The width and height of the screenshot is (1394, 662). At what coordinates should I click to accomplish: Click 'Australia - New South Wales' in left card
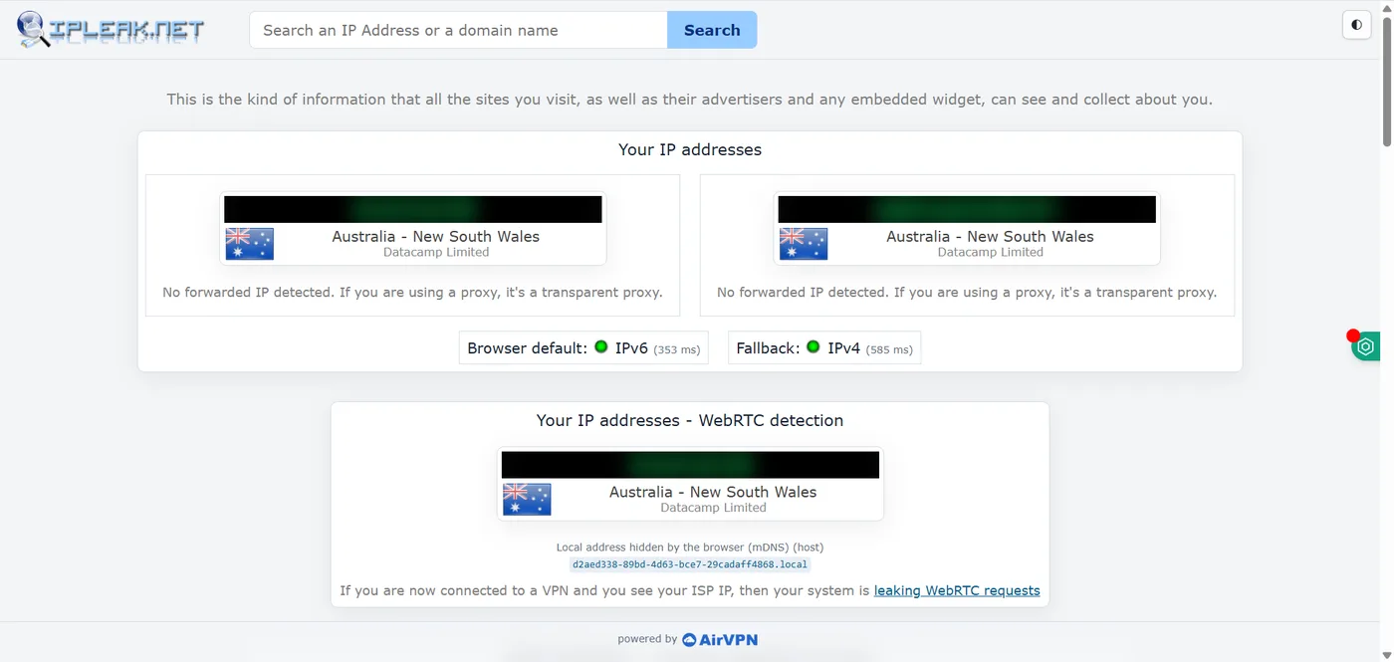click(x=436, y=237)
